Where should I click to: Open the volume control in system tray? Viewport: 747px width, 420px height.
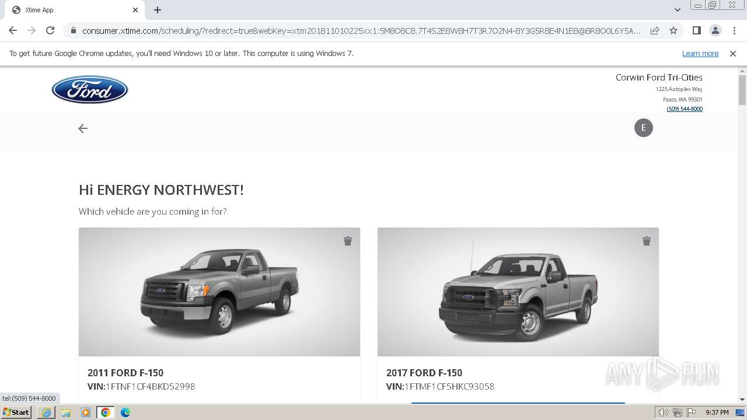click(663, 412)
